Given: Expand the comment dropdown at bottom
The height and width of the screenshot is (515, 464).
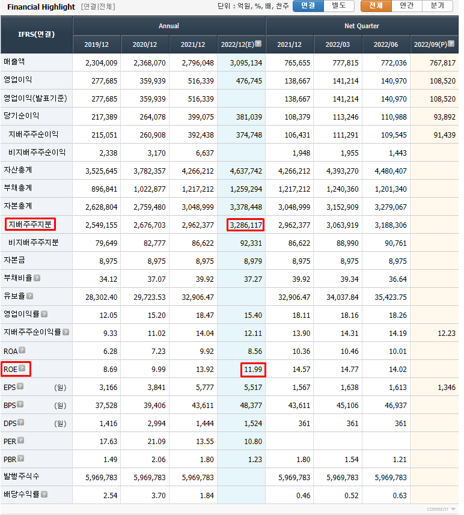Looking at the screenshot, I should [x=441, y=510].
